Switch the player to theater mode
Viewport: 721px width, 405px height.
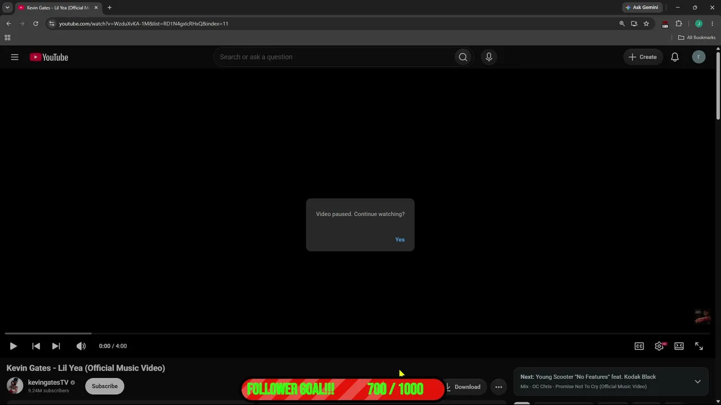[679, 346]
